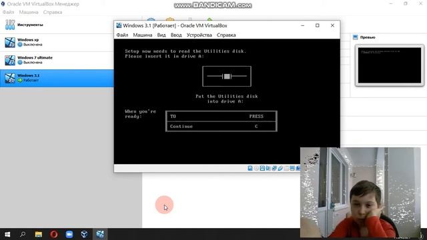Click the floppy disk drive graphic

coord(227,77)
